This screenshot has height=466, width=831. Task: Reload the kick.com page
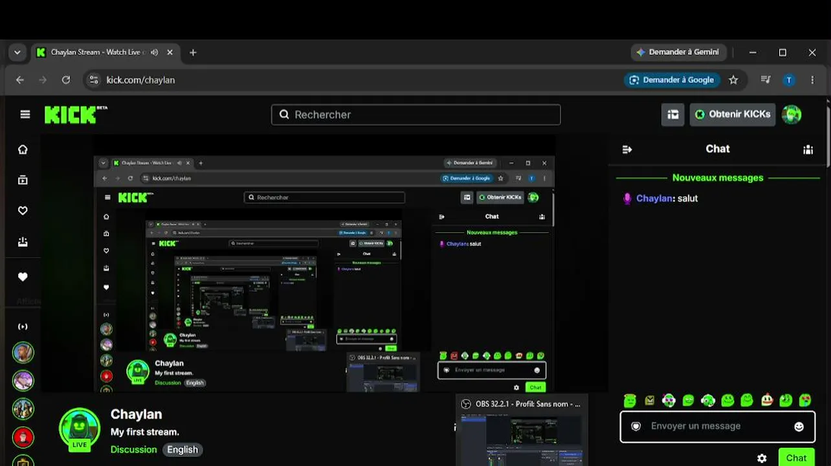click(x=65, y=80)
